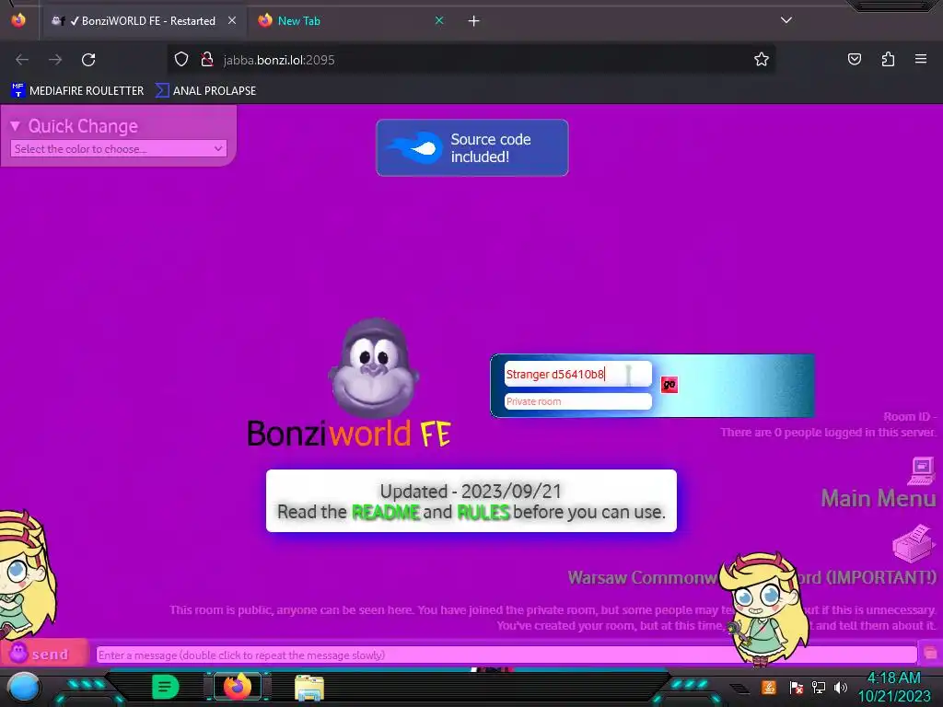Viewport: 943px width, 707px height.
Task: Click the send button
Action: tap(44, 654)
